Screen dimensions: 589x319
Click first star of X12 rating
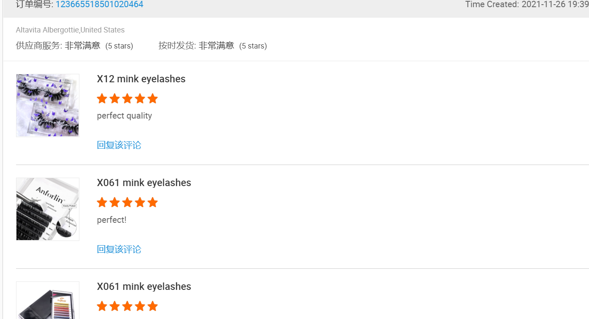coord(102,99)
